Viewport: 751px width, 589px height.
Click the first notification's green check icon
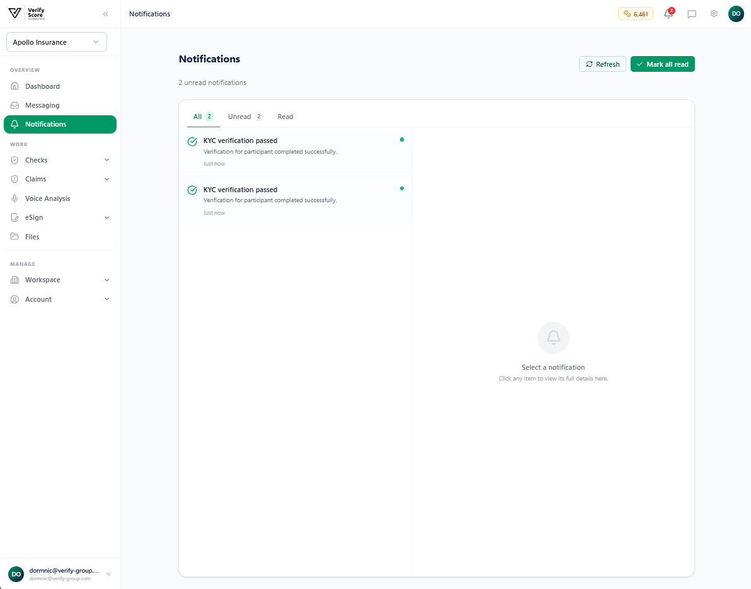click(192, 142)
